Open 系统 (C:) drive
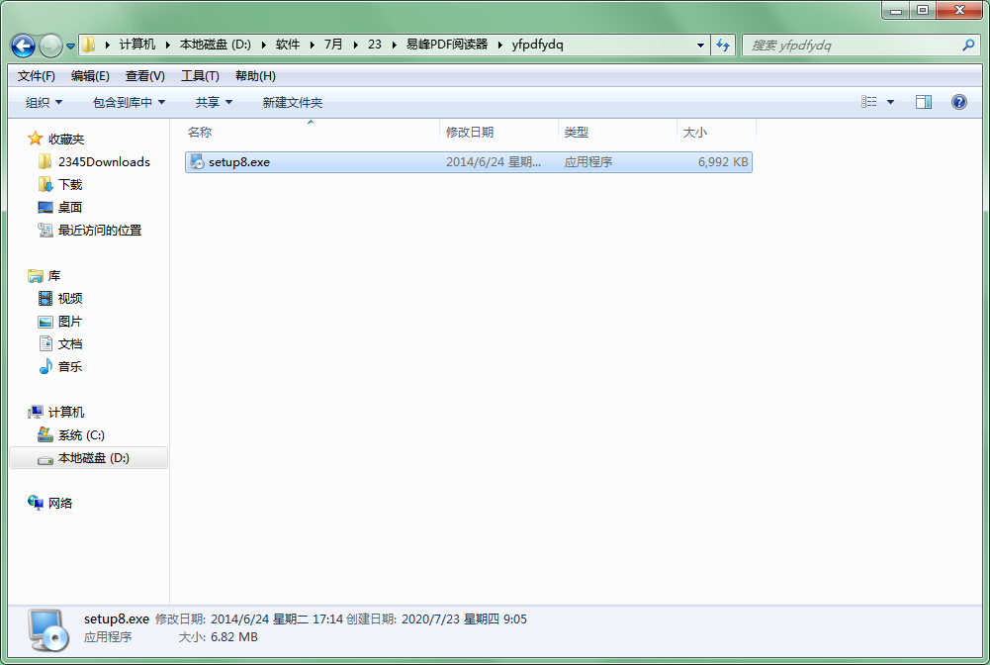990x665 pixels. tap(81, 434)
